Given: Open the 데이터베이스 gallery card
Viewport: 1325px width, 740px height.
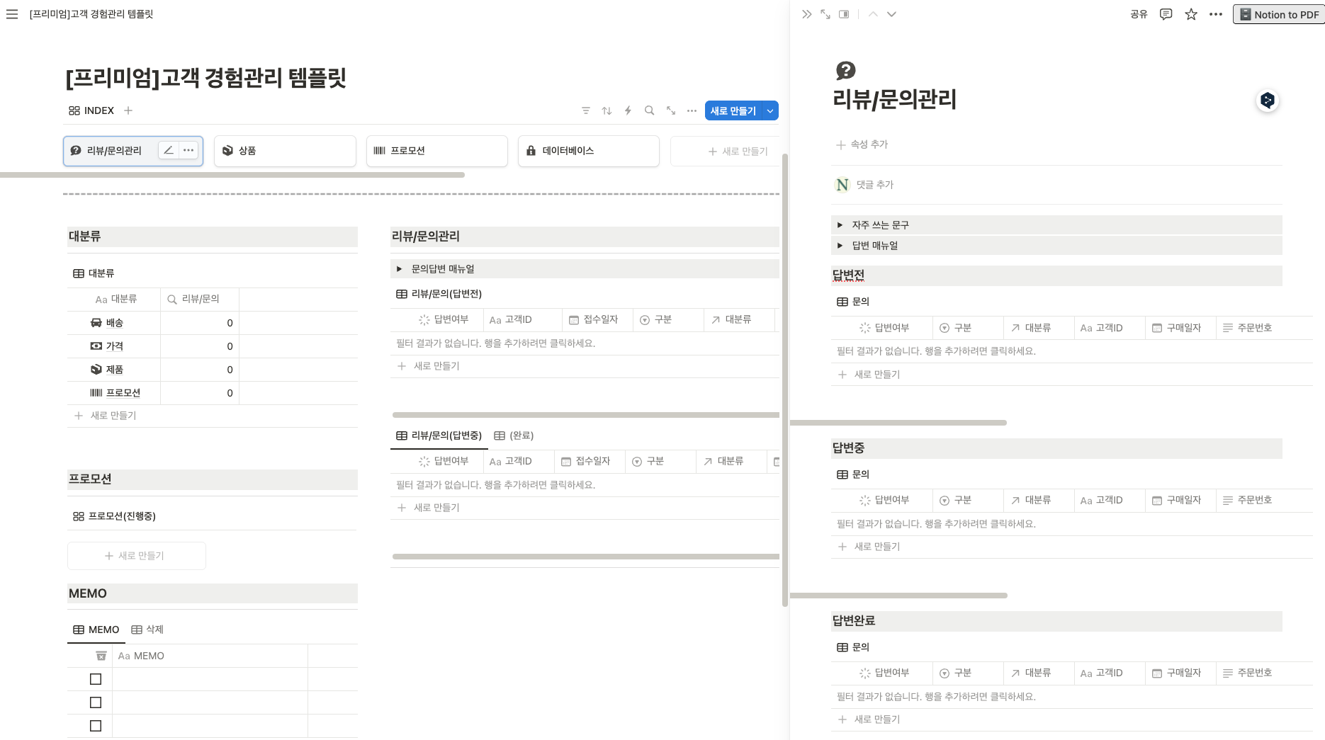Looking at the screenshot, I should tap(589, 151).
